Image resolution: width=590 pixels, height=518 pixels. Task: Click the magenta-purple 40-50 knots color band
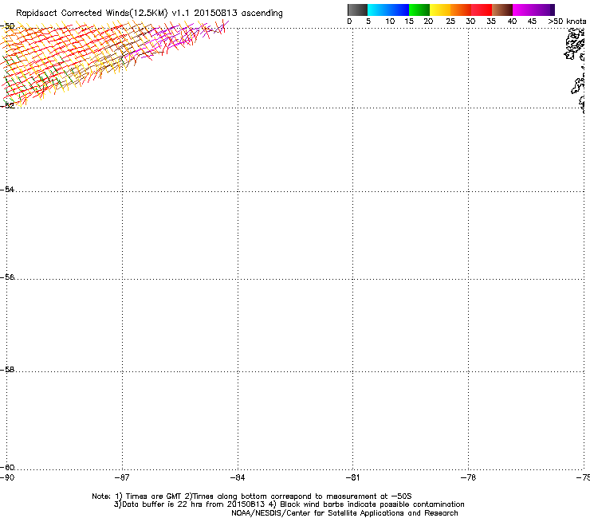pos(533,10)
